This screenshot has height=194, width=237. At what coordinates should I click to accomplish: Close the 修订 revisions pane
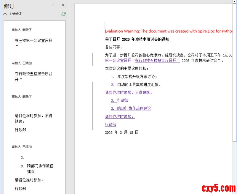[x=63, y=5]
